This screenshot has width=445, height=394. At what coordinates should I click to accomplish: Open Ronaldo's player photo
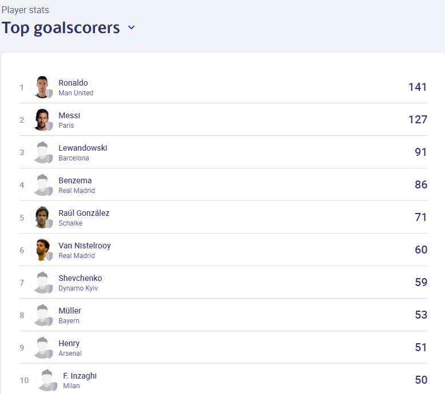tap(42, 87)
